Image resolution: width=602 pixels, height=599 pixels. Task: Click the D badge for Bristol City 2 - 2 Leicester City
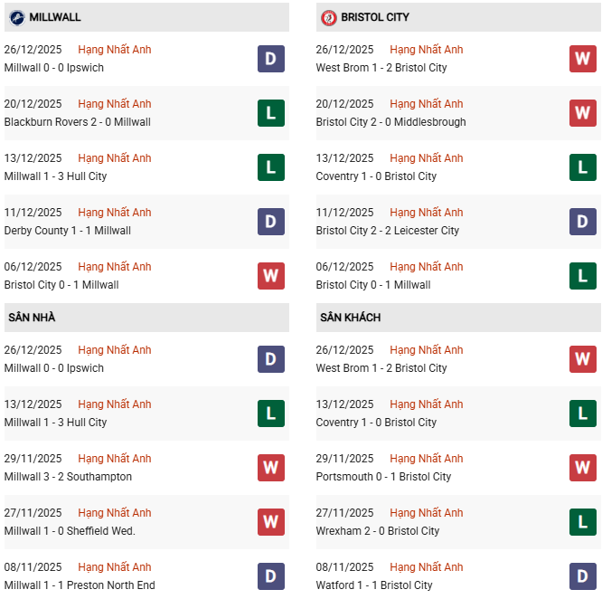pyautogui.click(x=582, y=222)
